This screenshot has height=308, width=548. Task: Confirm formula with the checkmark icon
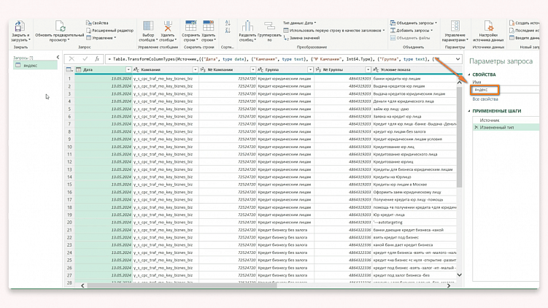(x=85, y=58)
